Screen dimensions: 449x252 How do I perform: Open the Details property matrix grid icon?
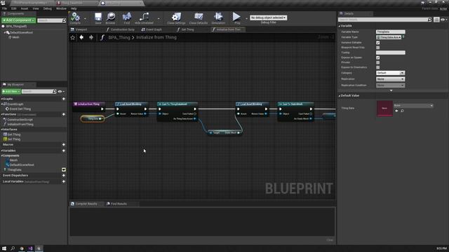pos(436,20)
